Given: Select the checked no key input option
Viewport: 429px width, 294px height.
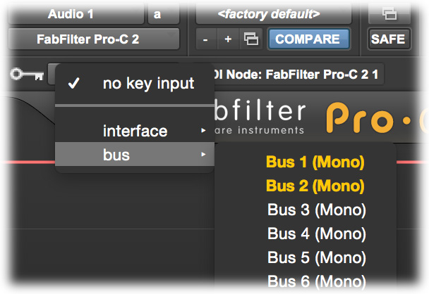Looking at the screenshot, I should point(135,84).
